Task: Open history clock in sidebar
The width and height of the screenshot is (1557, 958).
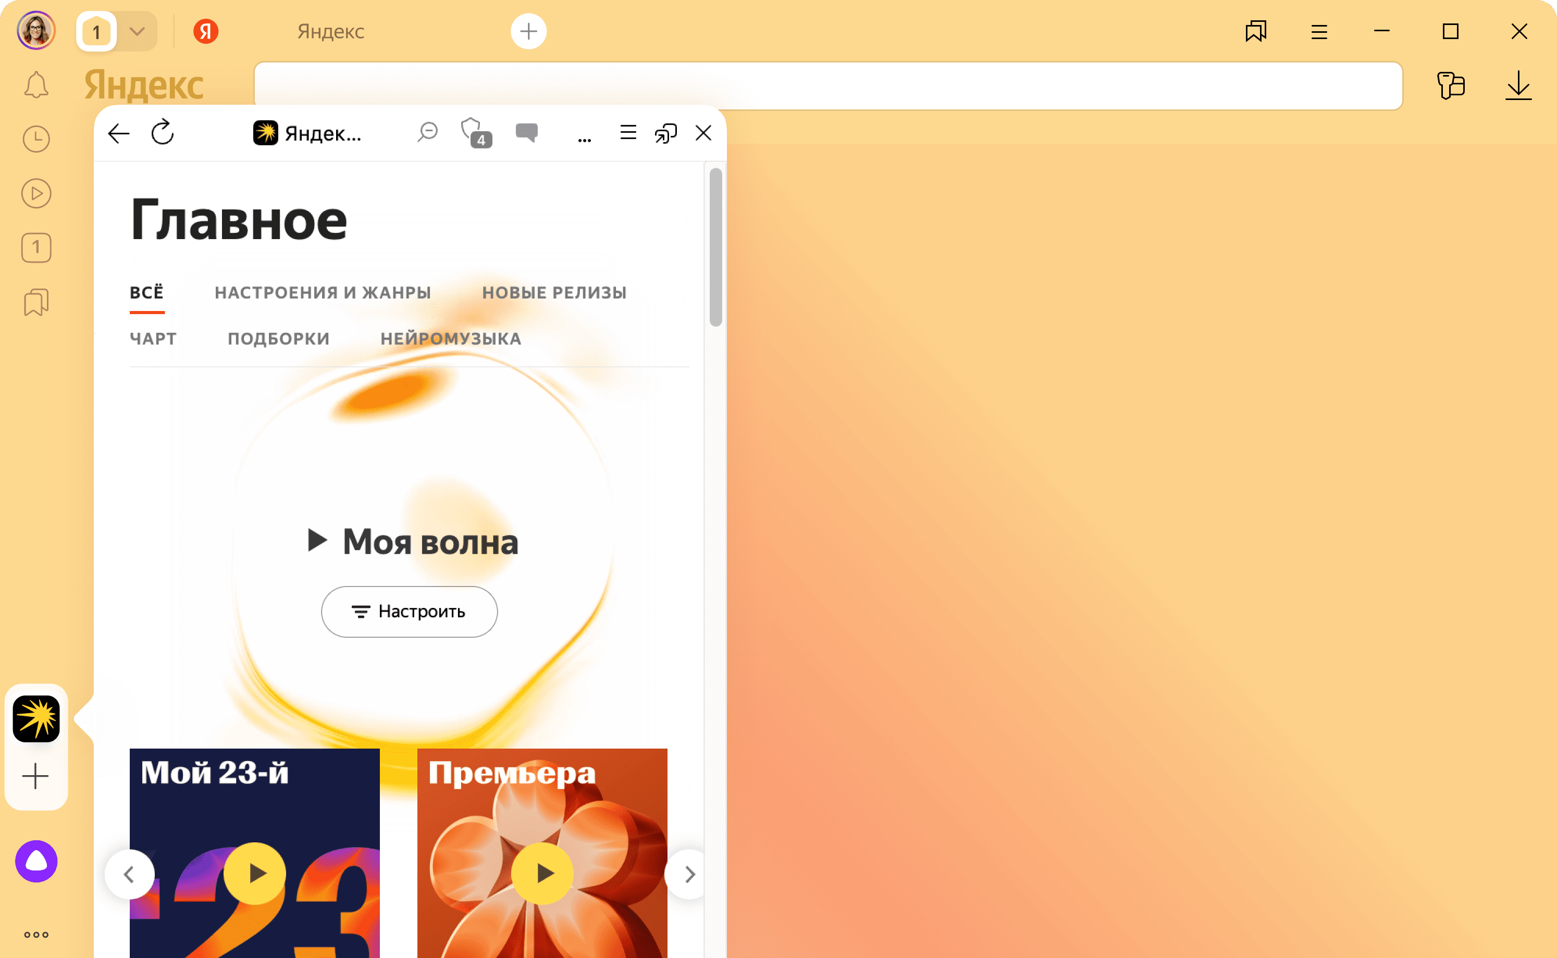Action: [x=36, y=140]
